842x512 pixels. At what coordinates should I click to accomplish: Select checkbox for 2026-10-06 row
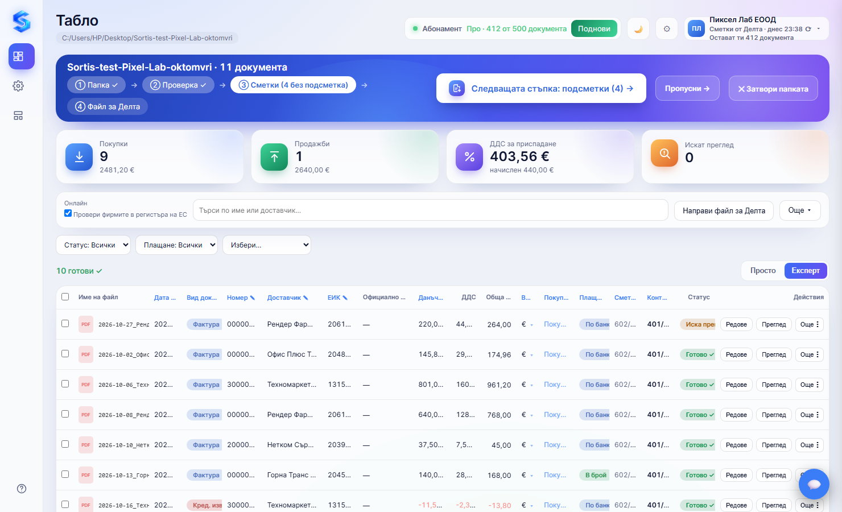(x=65, y=383)
